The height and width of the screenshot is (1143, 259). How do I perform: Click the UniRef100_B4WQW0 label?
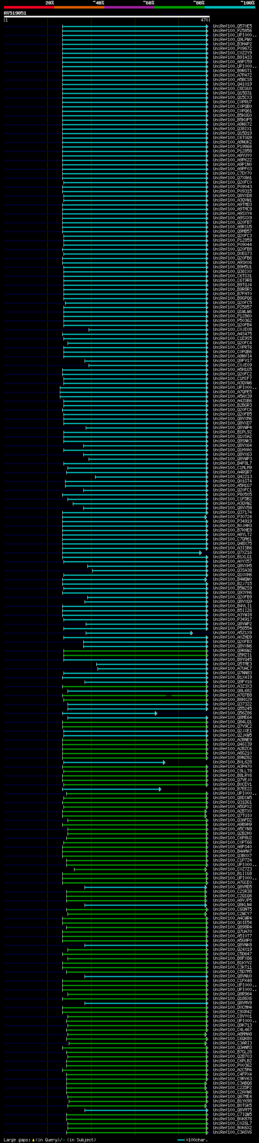(232, 579)
